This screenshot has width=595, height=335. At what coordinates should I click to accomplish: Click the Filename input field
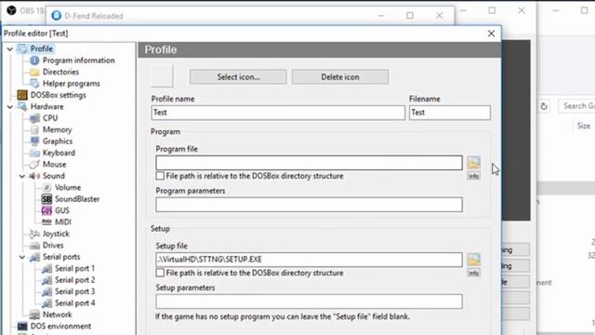450,113
